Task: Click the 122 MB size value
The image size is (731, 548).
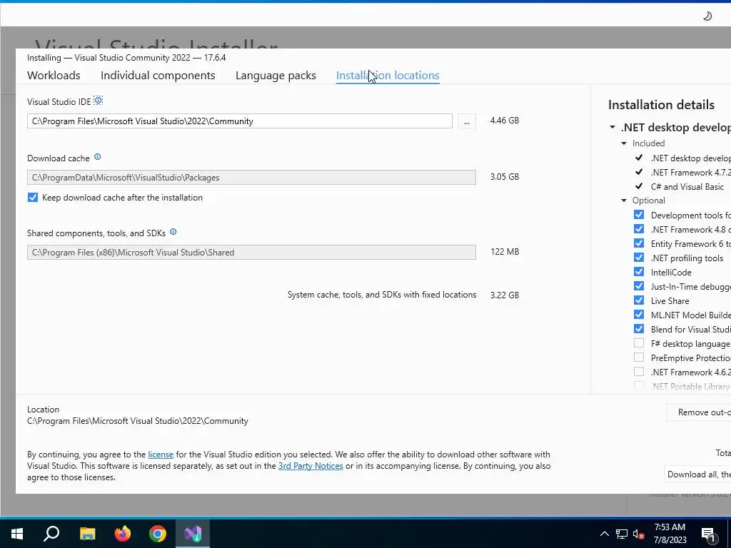Action: (505, 252)
